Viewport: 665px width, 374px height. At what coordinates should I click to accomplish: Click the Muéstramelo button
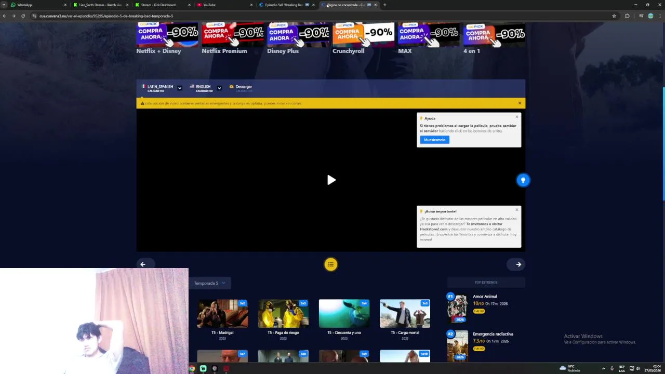pyautogui.click(x=434, y=140)
